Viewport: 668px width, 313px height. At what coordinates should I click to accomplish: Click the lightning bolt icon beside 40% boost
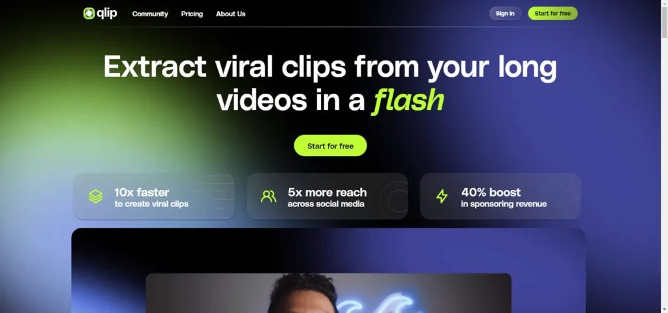[x=442, y=197]
